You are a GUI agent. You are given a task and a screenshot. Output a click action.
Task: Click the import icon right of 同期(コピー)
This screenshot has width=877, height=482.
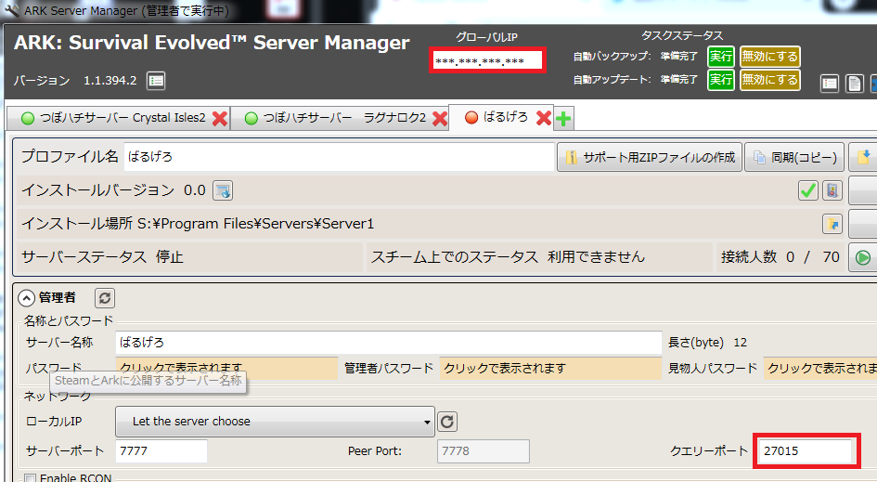click(862, 157)
